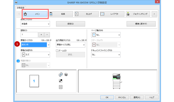Switch to the 仕上げ tab
This screenshot has width=174, height=102.
[86, 14]
